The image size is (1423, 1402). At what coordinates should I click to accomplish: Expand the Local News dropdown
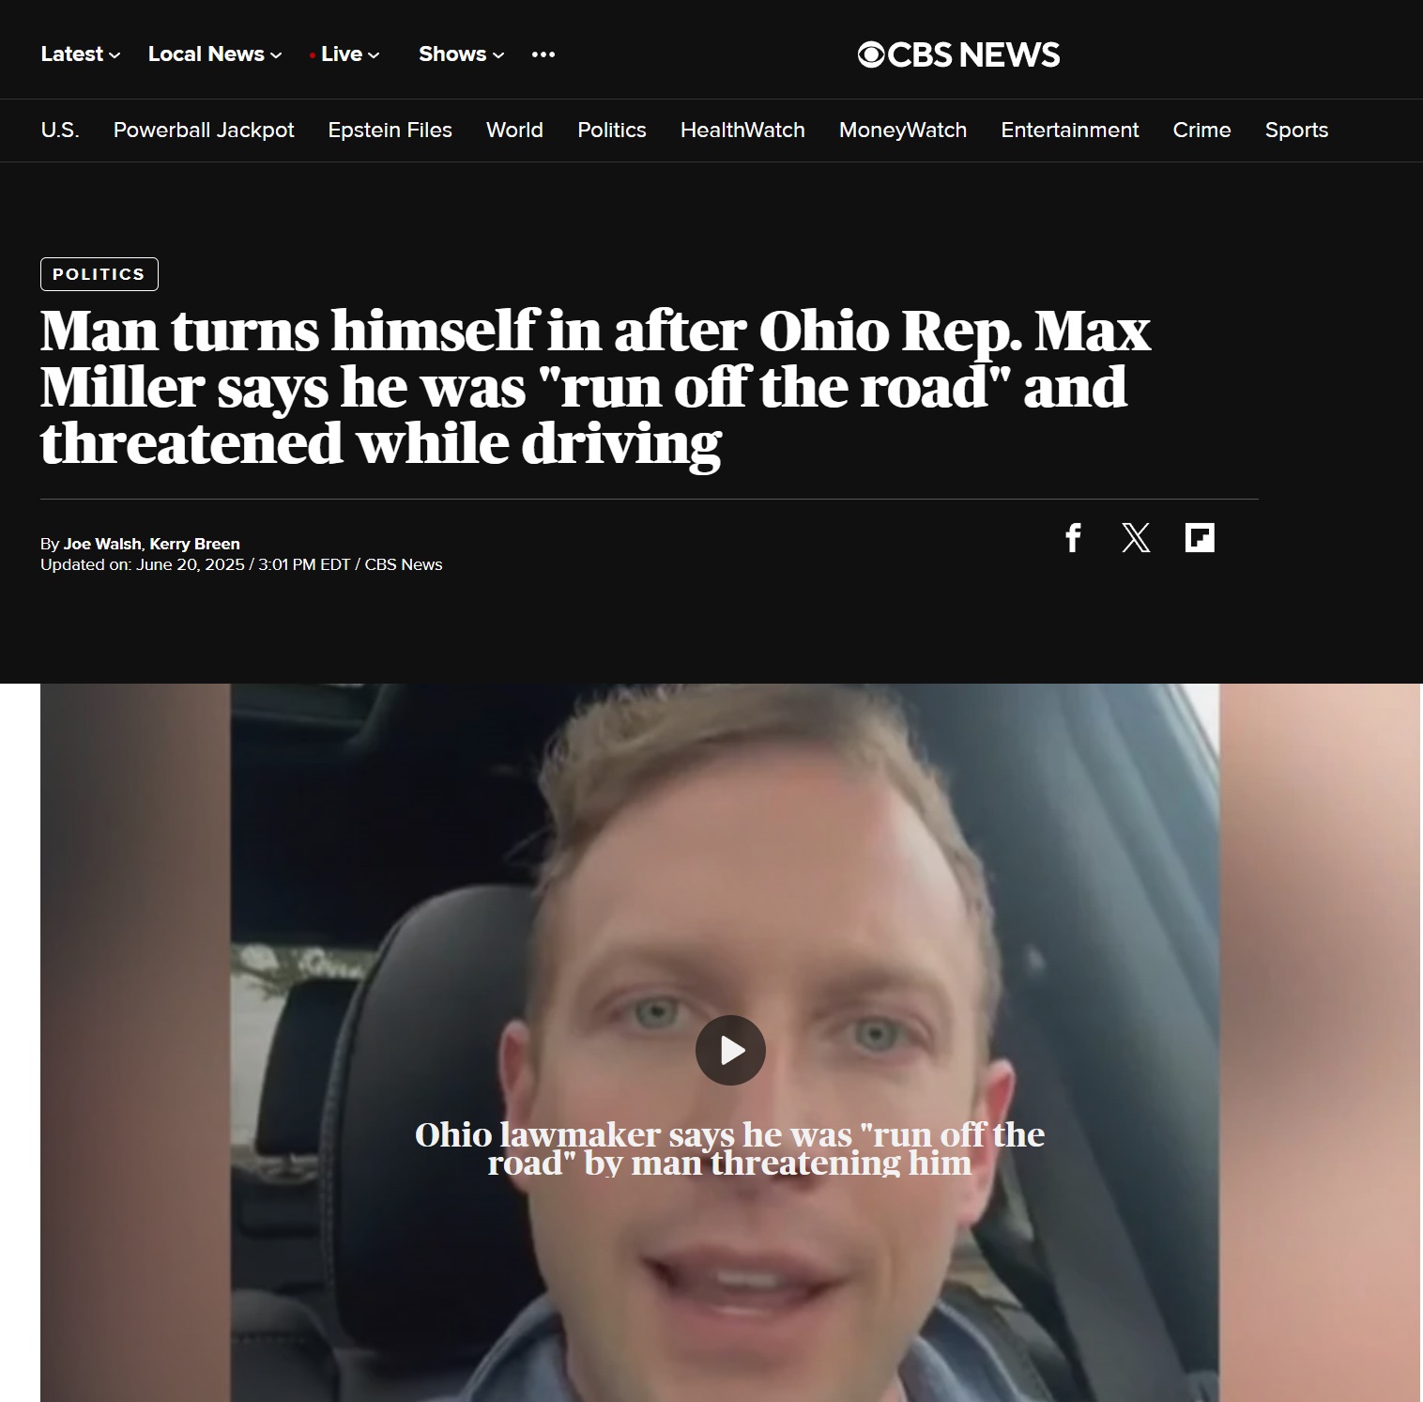click(215, 54)
